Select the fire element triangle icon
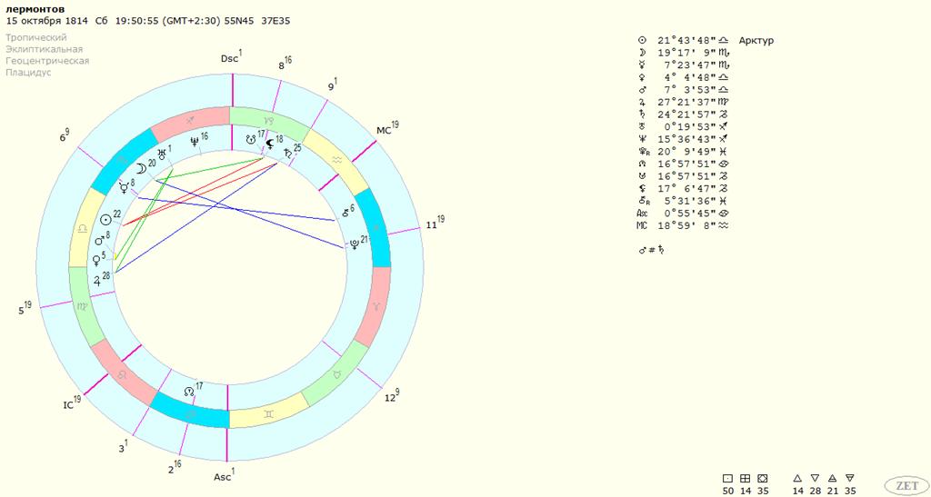The width and height of the screenshot is (931, 497). tap(797, 478)
